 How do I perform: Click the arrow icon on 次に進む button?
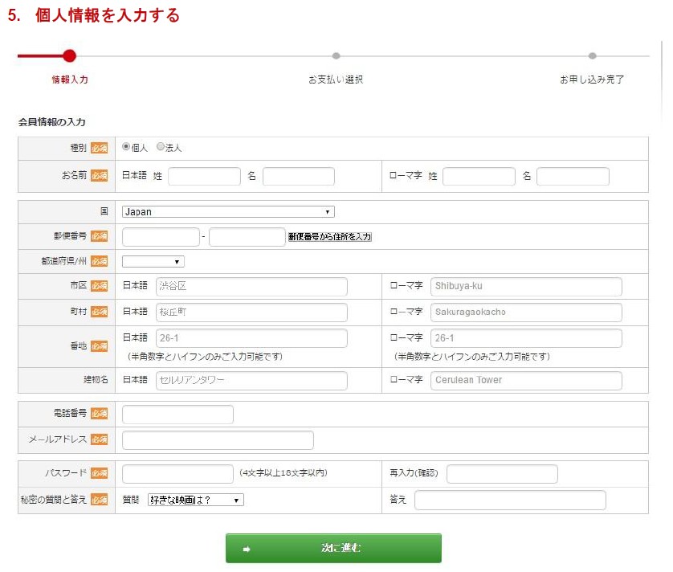click(247, 549)
